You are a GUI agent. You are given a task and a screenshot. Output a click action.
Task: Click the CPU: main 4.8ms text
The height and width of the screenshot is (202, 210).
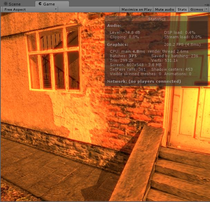pos(127,51)
